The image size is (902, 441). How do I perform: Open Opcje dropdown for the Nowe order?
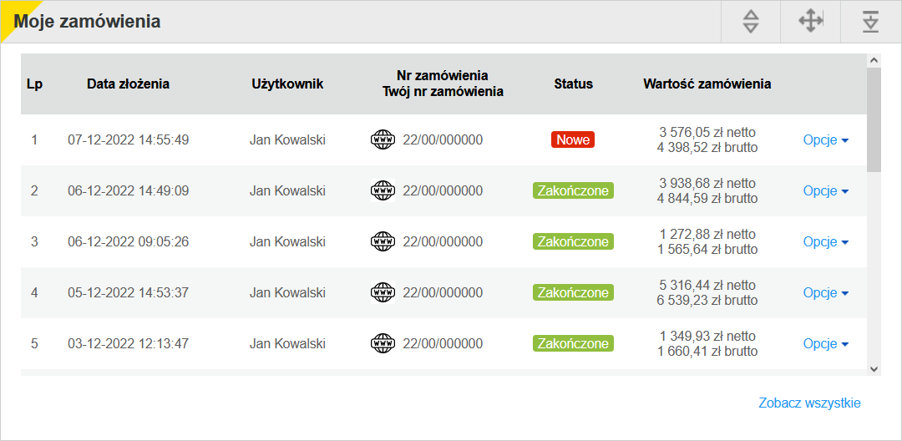coord(826,140)
